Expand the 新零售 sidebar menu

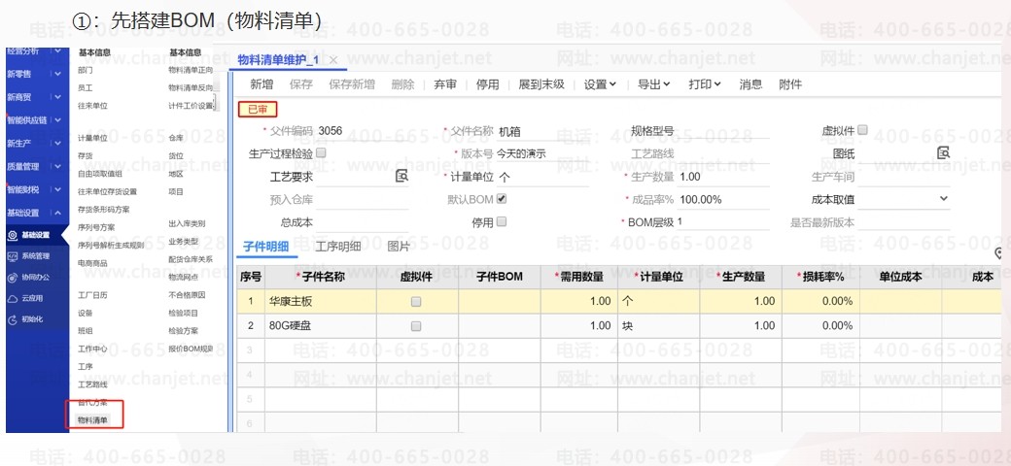(x=57, y=74)
